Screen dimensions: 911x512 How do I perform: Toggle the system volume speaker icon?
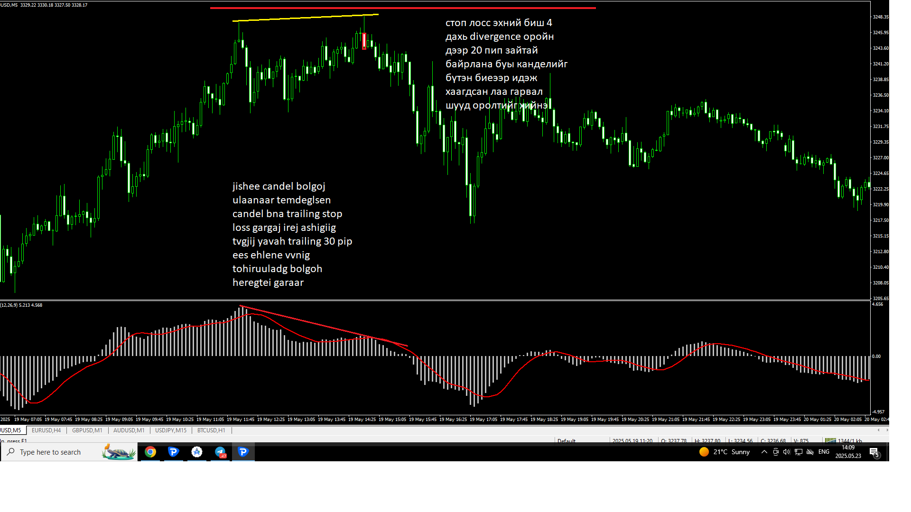pyautogui.click(x=787, y=452)
